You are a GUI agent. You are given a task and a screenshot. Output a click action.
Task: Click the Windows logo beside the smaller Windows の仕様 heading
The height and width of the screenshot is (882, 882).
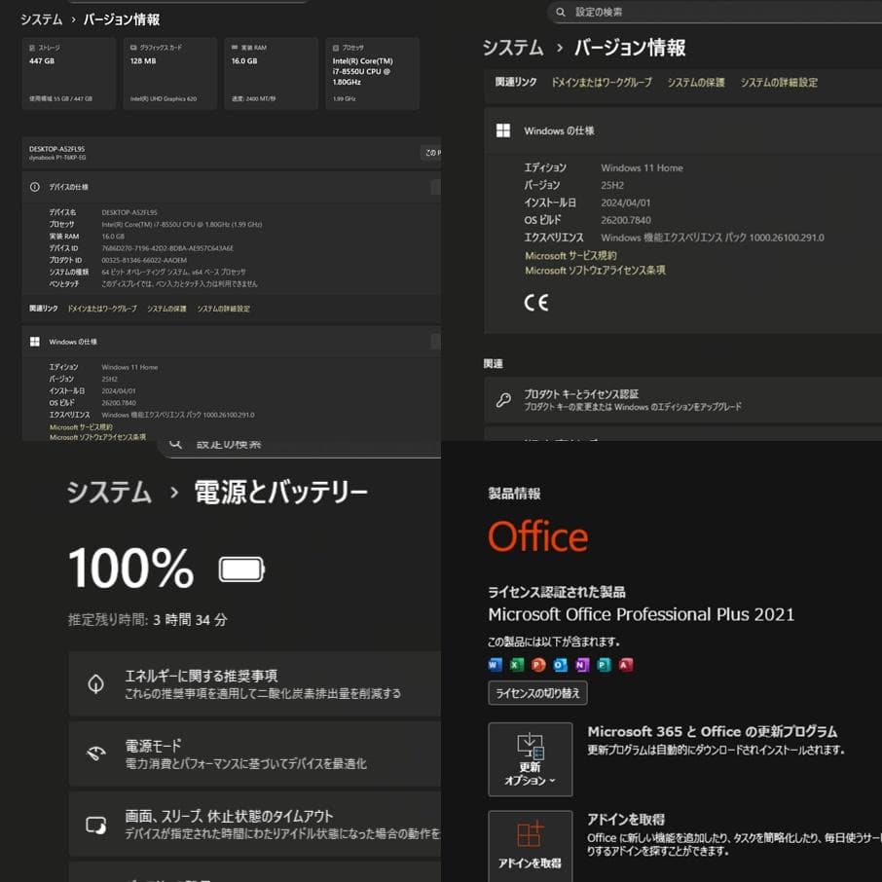coord(34,342)
